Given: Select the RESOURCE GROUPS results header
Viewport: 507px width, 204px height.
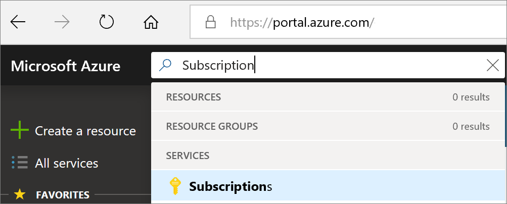Looking at the screenshot, I should click(x=212, y=126).
